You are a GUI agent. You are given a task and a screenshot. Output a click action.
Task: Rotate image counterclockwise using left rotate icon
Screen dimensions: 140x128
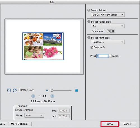pos(9,90)
